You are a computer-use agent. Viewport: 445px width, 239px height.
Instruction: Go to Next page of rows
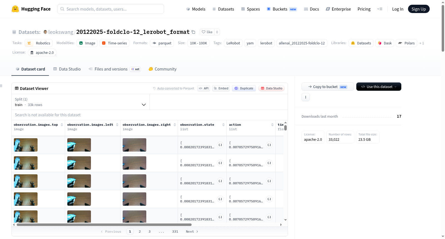[192, 232]
